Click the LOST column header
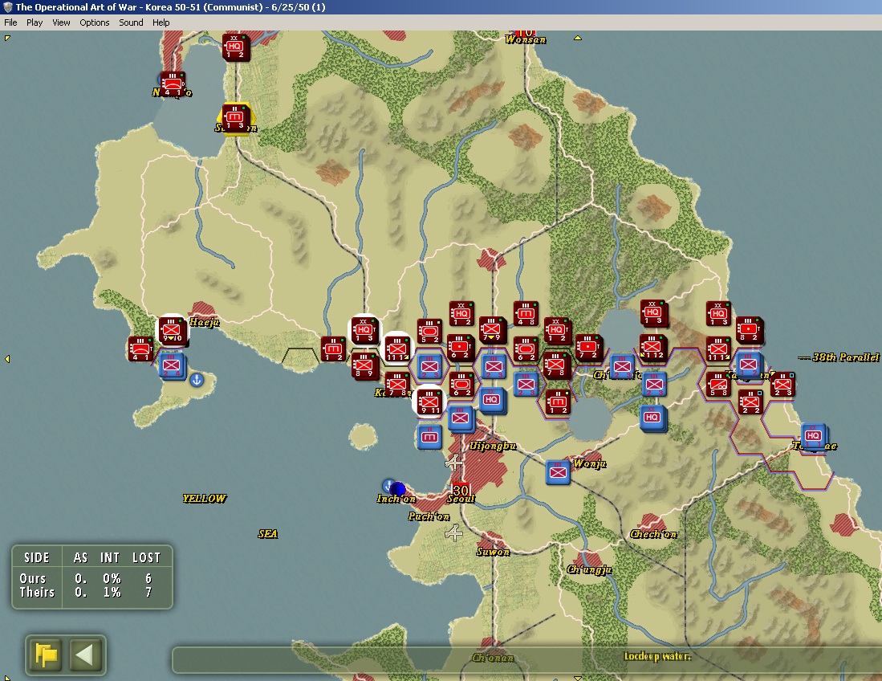The width and height of the screenshot is (882, 681). (146, 558)
